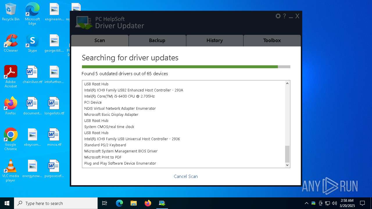The image size is (372, 209).
Task: Open the Recycle Bin desktop icon
Action: 11,12
